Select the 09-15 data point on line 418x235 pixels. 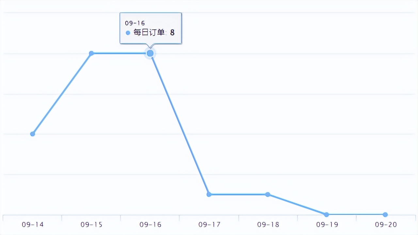click(x=91, y=53)
